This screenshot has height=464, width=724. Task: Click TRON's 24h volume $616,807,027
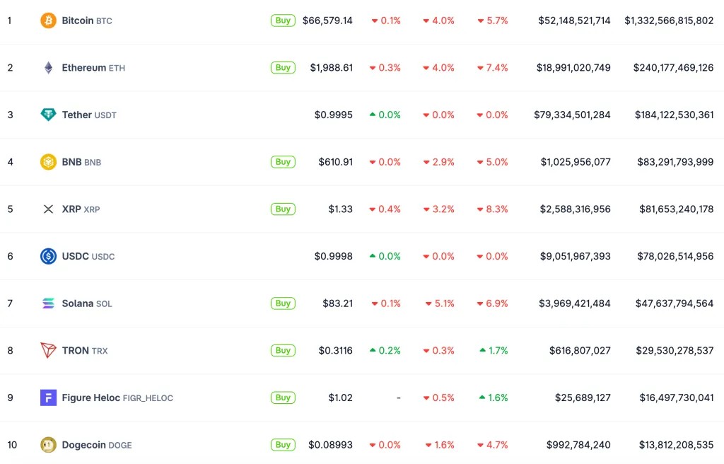click(580, 350)
